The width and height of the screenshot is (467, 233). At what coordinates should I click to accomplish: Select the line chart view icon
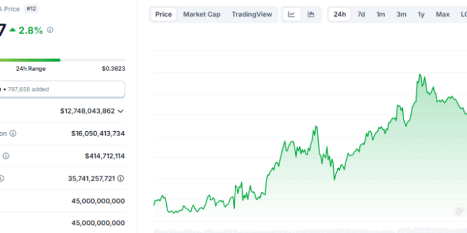pyautogui.click(x=291, y=14)
